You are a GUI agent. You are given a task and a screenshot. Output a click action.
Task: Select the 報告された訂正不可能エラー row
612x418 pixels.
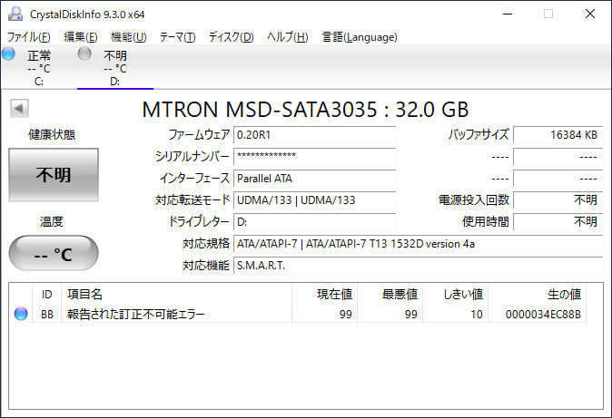[x=298, y=314]
